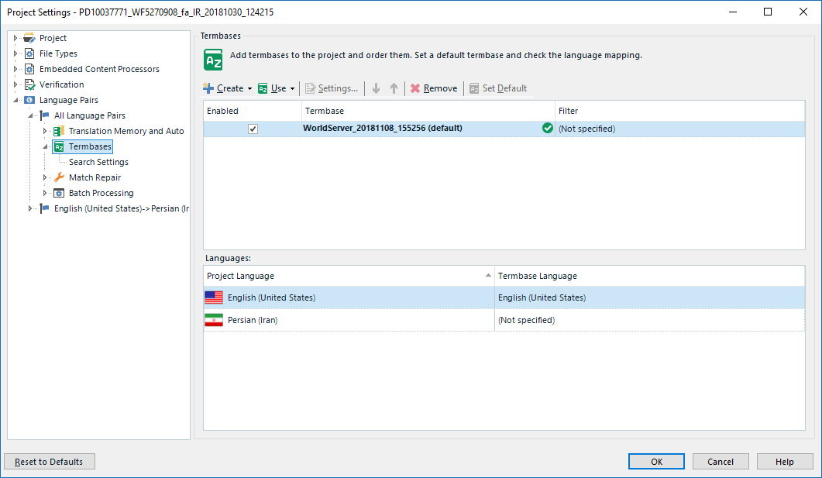Select the Match Repair wrench icon
The width and height of the screenshot is (822, 478).
[59, 177]
